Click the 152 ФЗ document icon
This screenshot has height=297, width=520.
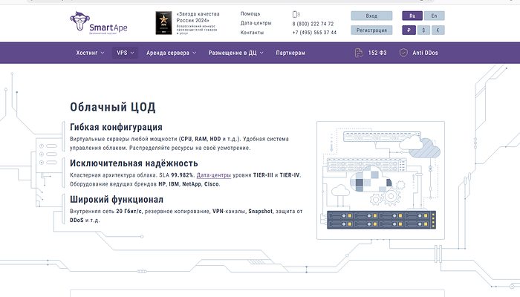pyautogui.click(x=359, y=53)
